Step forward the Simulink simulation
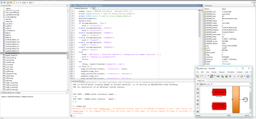This screenshot has height=119, width=256. [x=230, y=76]
